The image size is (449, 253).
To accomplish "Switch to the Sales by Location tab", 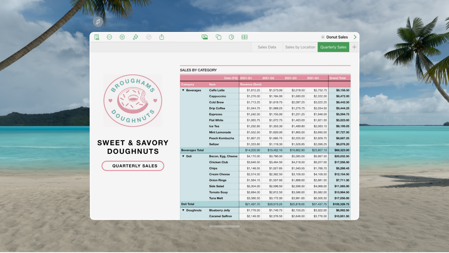I will tap(300, 47).
